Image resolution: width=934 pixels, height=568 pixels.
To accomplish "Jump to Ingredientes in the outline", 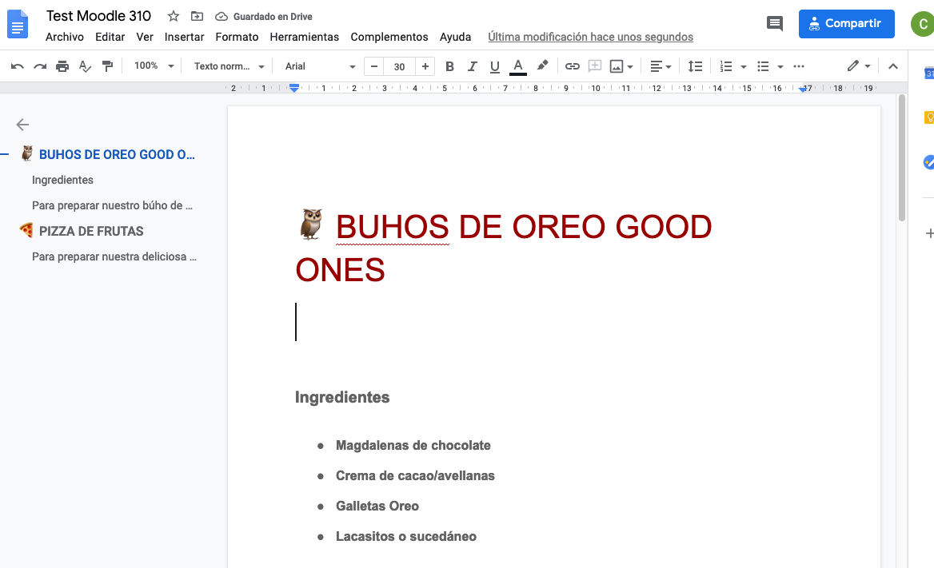I will [62, 180].
